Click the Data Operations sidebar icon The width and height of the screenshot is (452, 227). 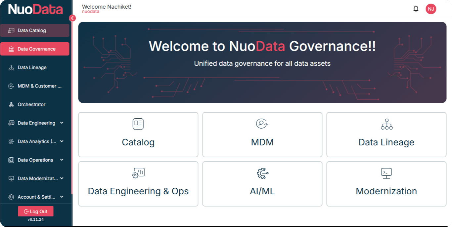coord(11,160)
